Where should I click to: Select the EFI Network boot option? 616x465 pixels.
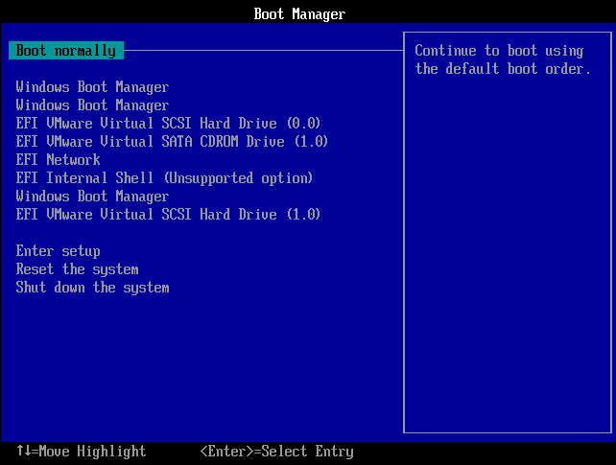[58, 160]
